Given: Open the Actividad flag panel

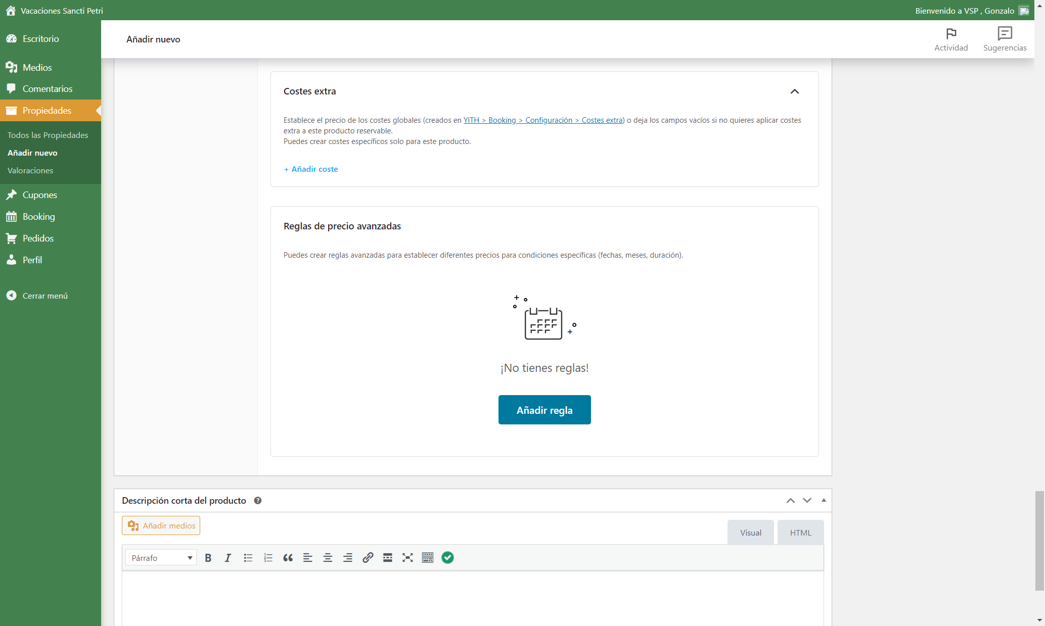Looking at the screenshot, I should click(951, 39).
